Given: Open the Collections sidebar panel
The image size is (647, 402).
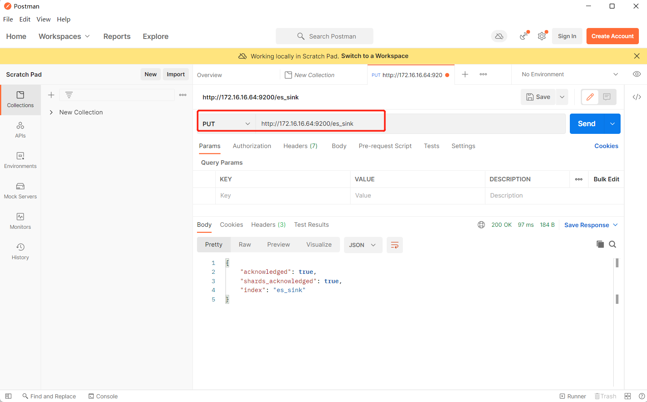Looking at the screenshot, I should point(20,100).
